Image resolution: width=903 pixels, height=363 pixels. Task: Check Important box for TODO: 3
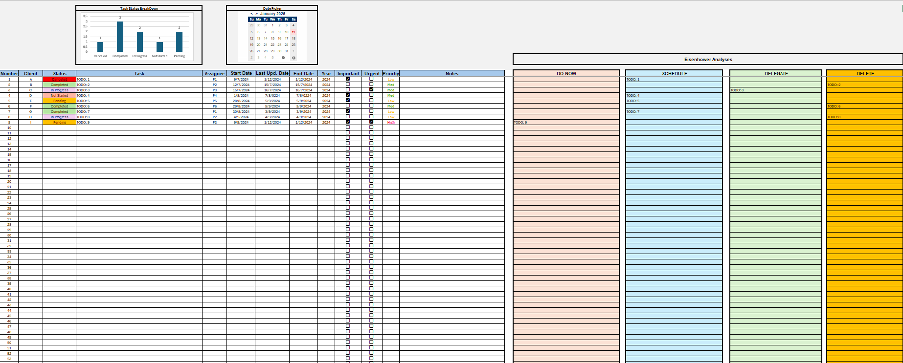(x=348, y=89)
